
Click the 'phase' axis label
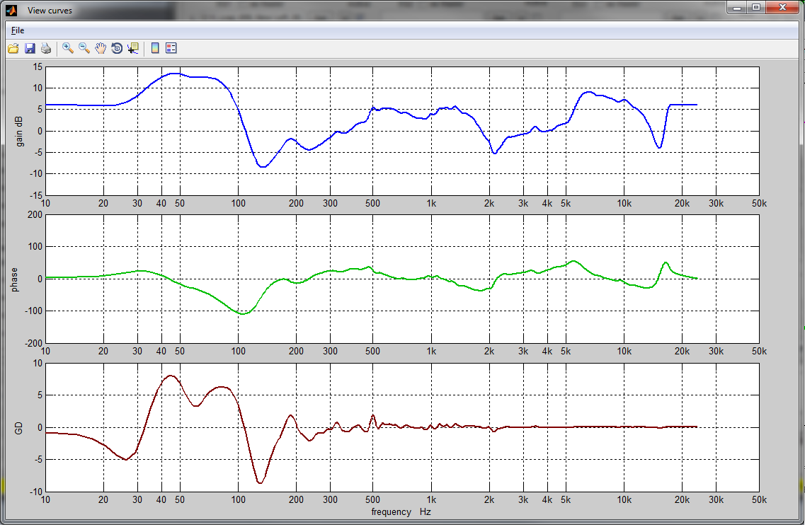click(14, 279)
